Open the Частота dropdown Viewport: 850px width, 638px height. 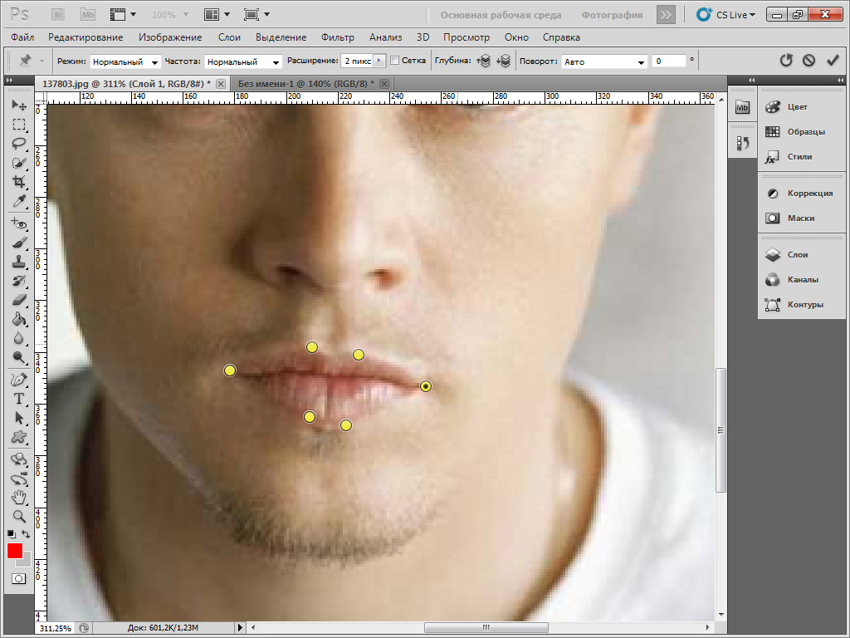[243, 61]
